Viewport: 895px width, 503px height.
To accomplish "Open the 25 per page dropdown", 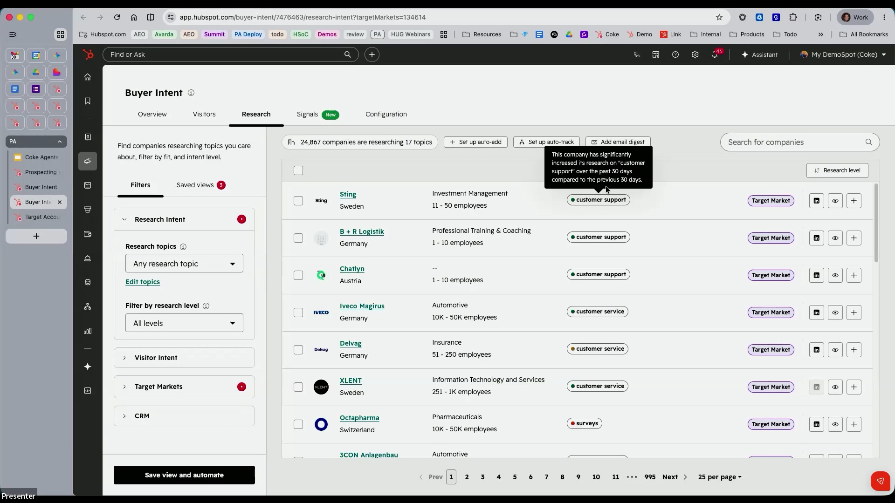I will point(720,477).
